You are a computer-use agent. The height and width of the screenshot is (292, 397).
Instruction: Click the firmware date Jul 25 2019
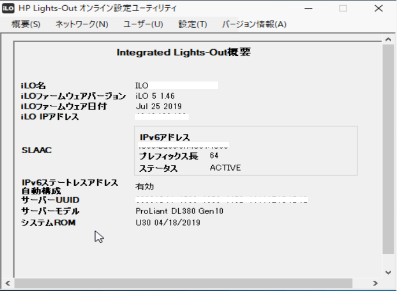159,106
